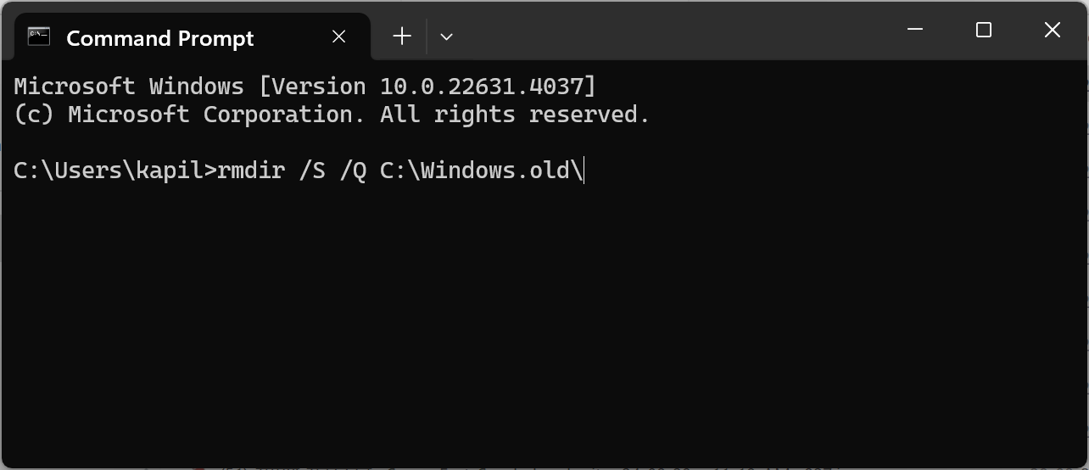Maximize the terminal window

coord(984,30)
